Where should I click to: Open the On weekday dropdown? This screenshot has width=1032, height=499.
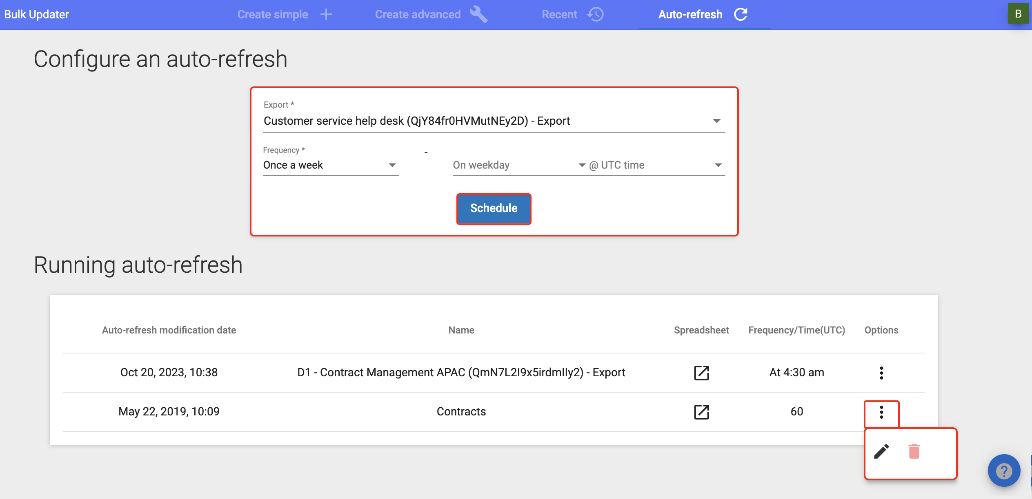pos(519,165)
